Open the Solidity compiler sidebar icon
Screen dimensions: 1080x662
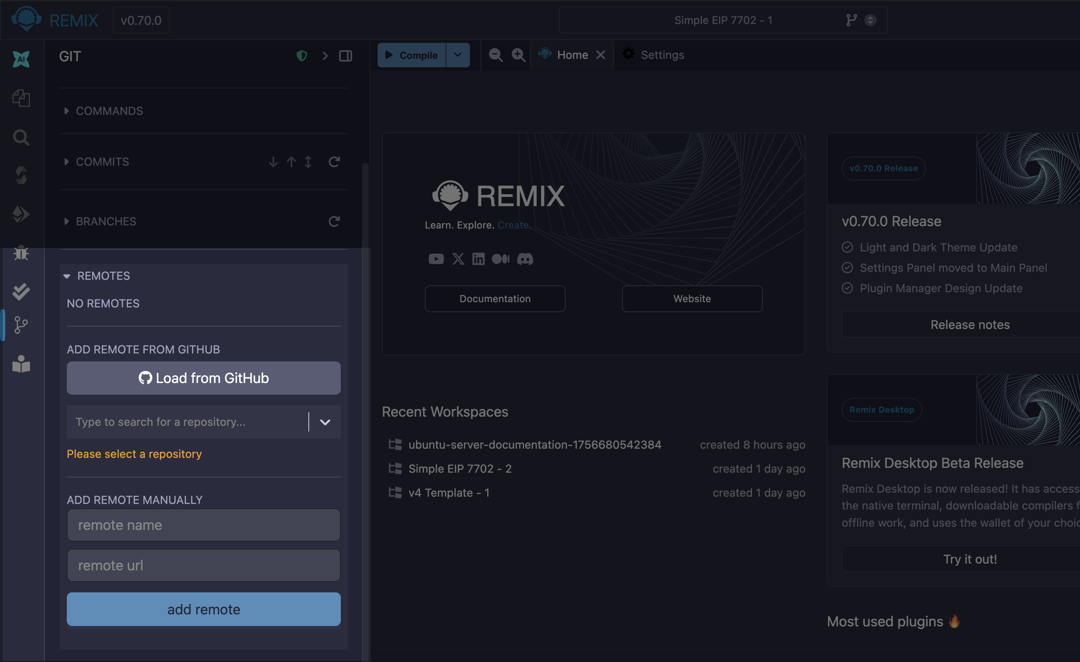21,175
